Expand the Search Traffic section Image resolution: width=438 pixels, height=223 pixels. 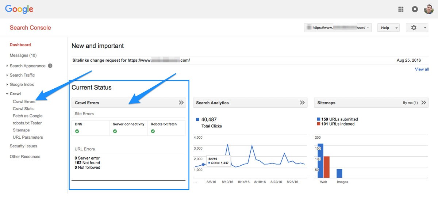tap(22, 75)
